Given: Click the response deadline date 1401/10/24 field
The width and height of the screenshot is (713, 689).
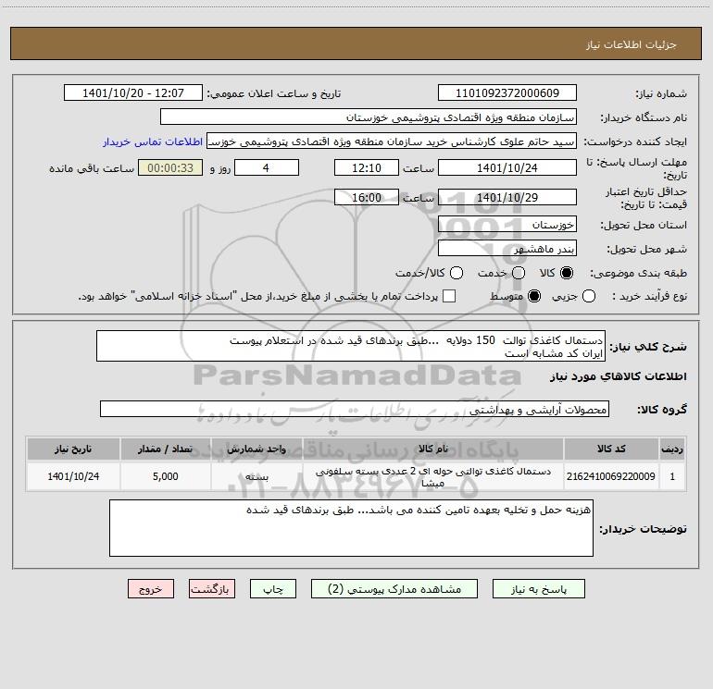Looking at the screenshot, I should click(507, 167).
